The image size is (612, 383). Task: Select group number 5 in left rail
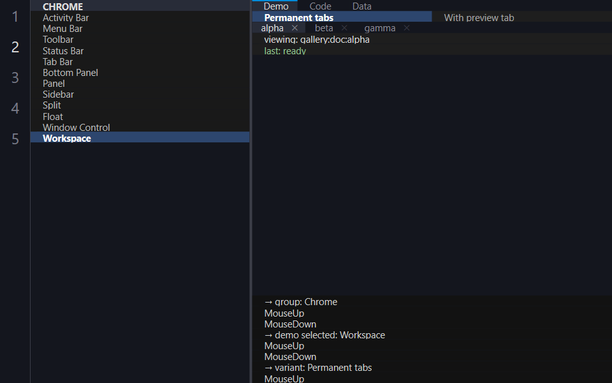point(15,139)
